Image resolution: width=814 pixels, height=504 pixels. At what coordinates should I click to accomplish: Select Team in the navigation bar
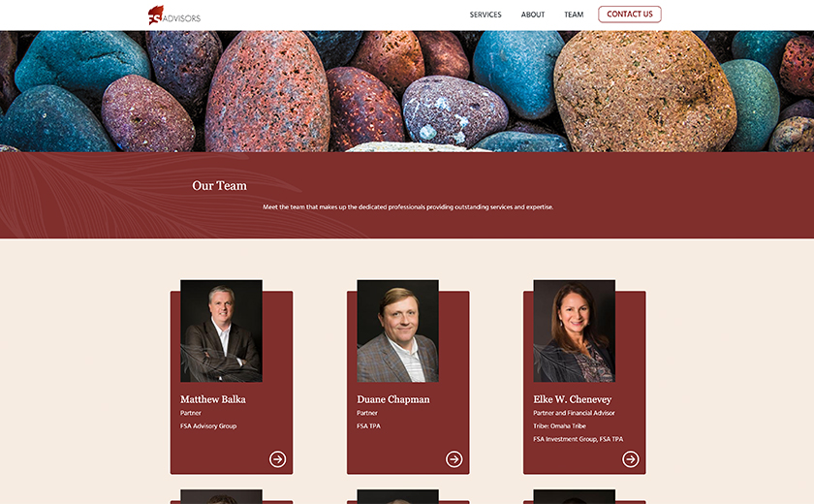pyautogui.click(x=574, y=15)
